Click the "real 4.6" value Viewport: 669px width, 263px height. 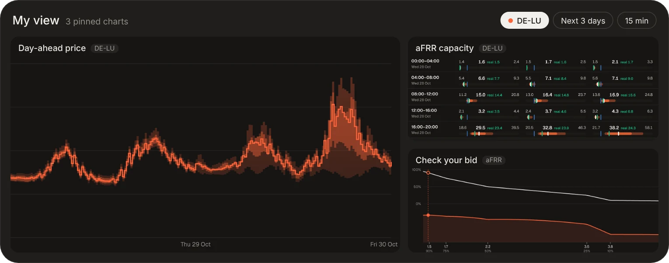click(560, 112)
